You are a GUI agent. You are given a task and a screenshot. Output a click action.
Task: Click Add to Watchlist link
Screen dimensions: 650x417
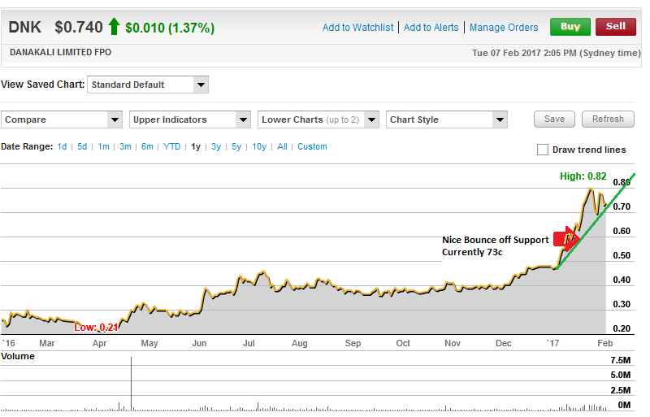click(357, 28)
